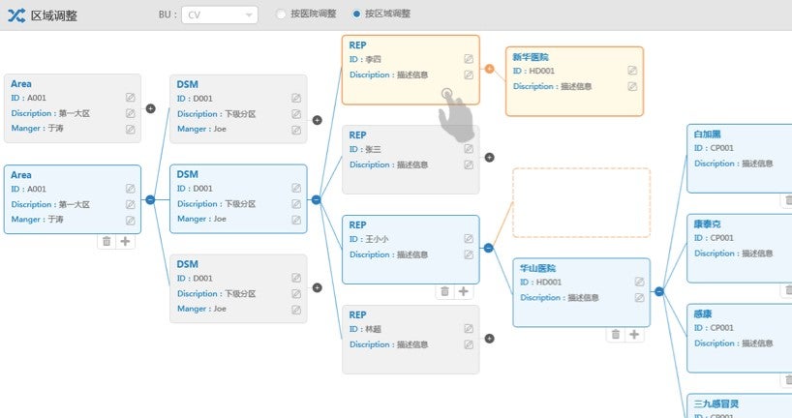
Task: Add a node under 华山医院
Action: point(634,334)
